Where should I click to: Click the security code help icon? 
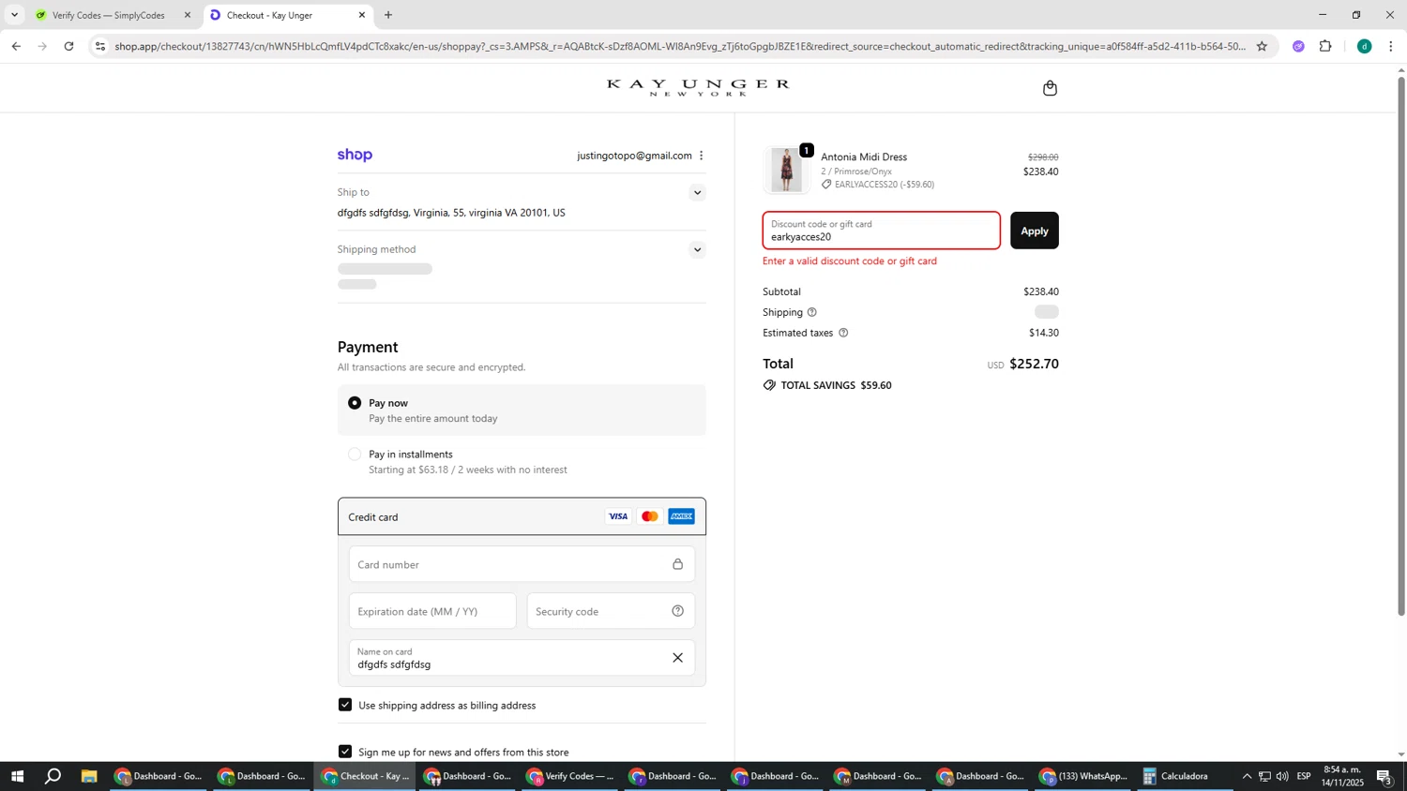[677, 611]
